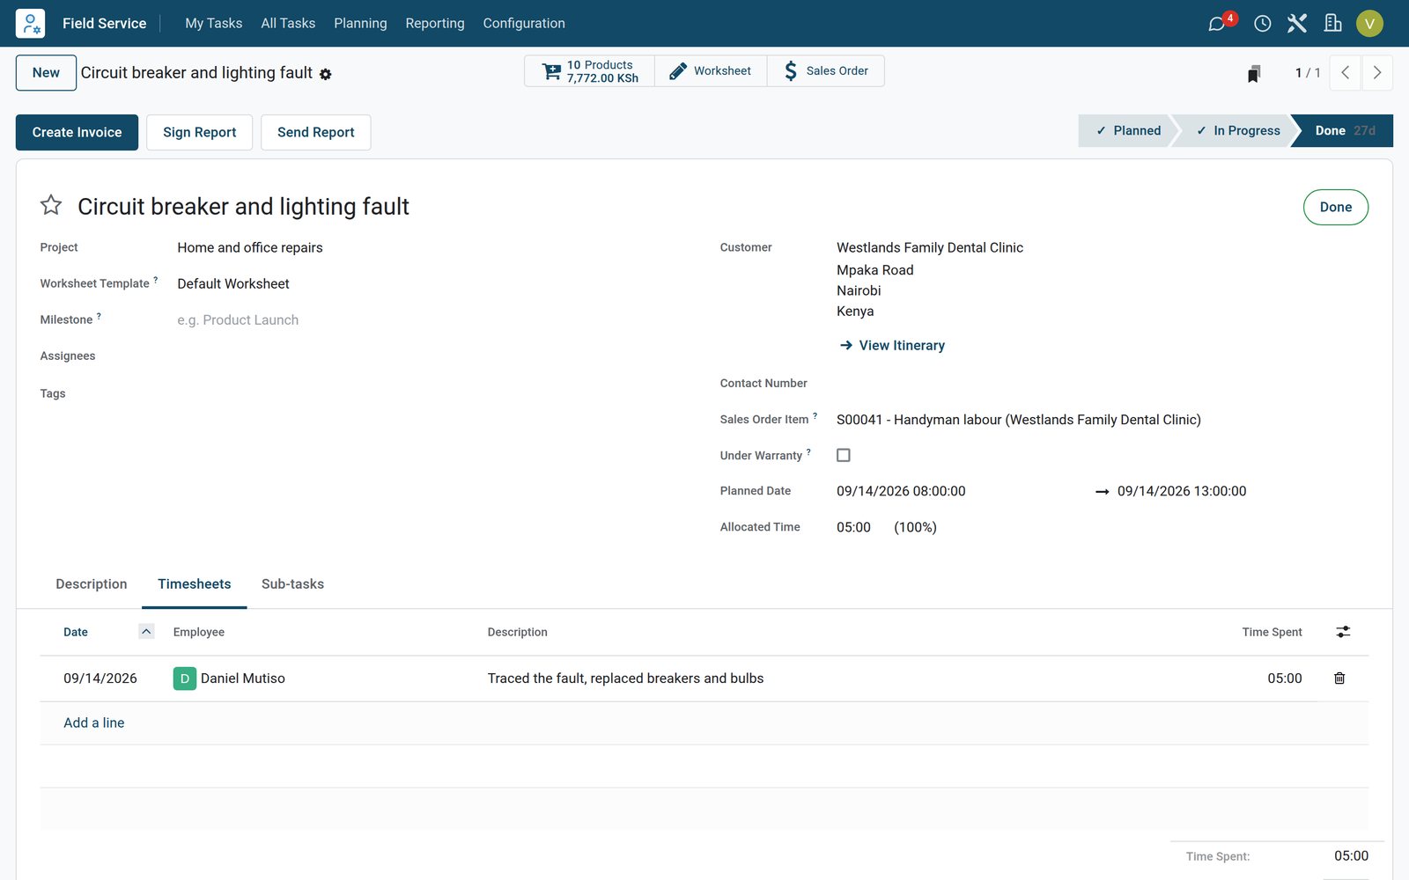Open the Sales Order smart button
This screenshot has width=1409, height=880.
click(x=826, y=71)
